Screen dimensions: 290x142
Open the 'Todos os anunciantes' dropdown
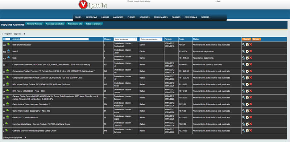151,39
